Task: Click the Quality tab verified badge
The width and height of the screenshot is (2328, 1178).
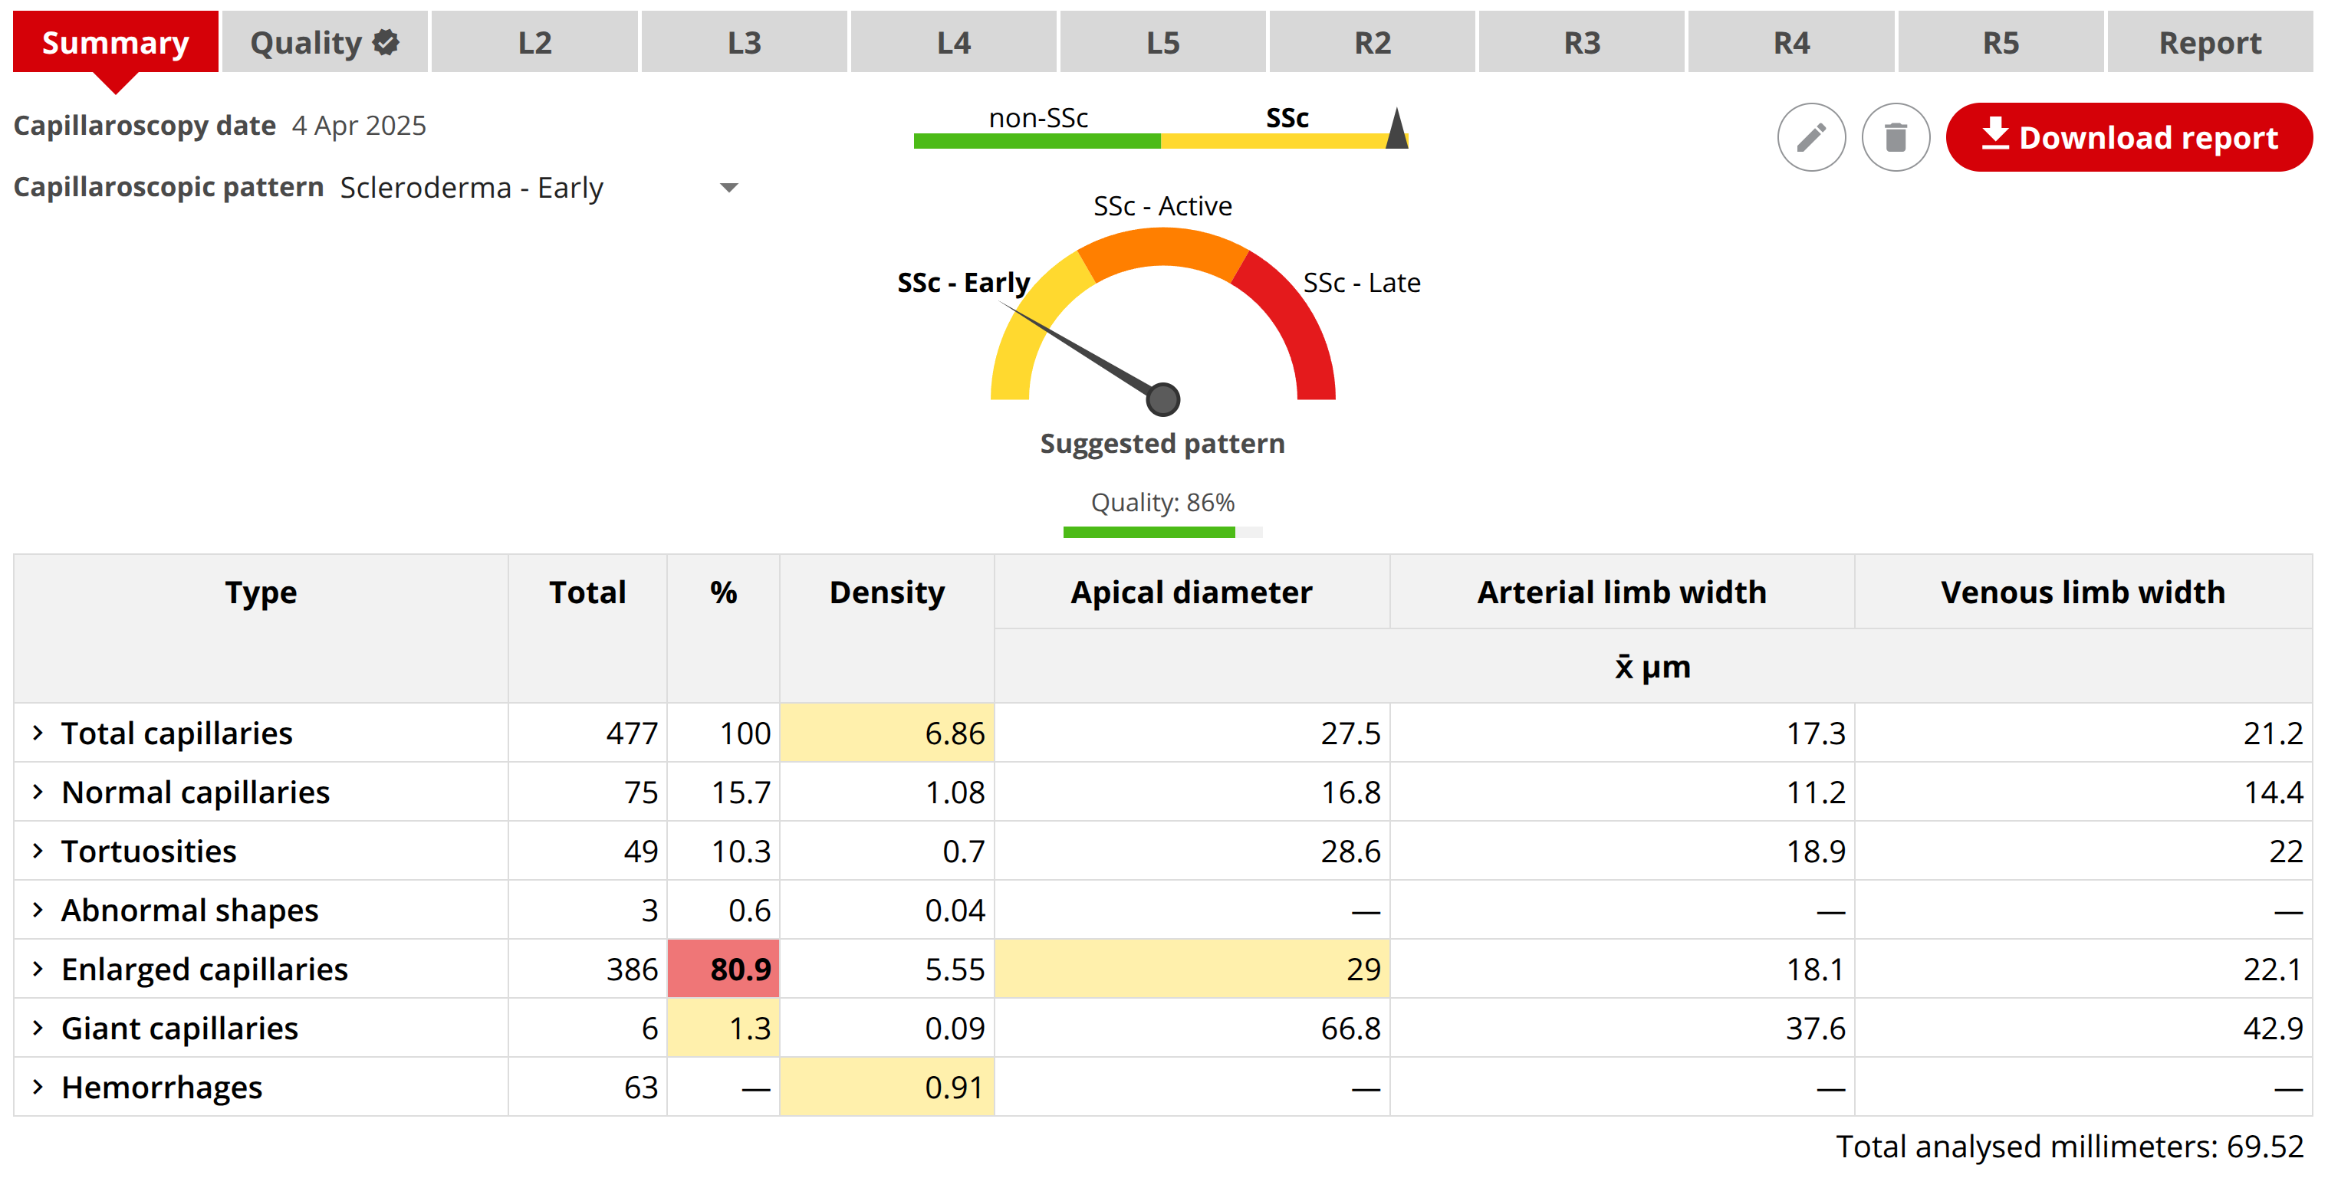Action: click(386, 41)
